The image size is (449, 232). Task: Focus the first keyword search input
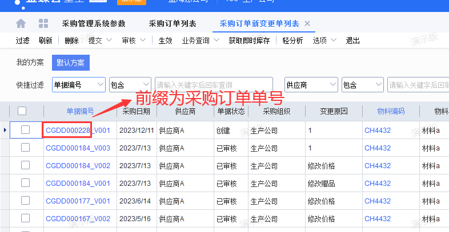click(214, 84)
